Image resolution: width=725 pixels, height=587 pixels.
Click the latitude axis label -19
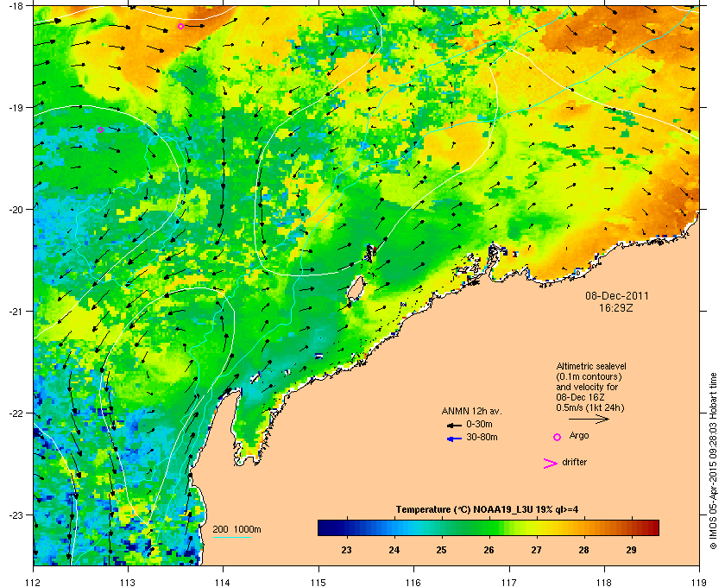pos(16,108)
